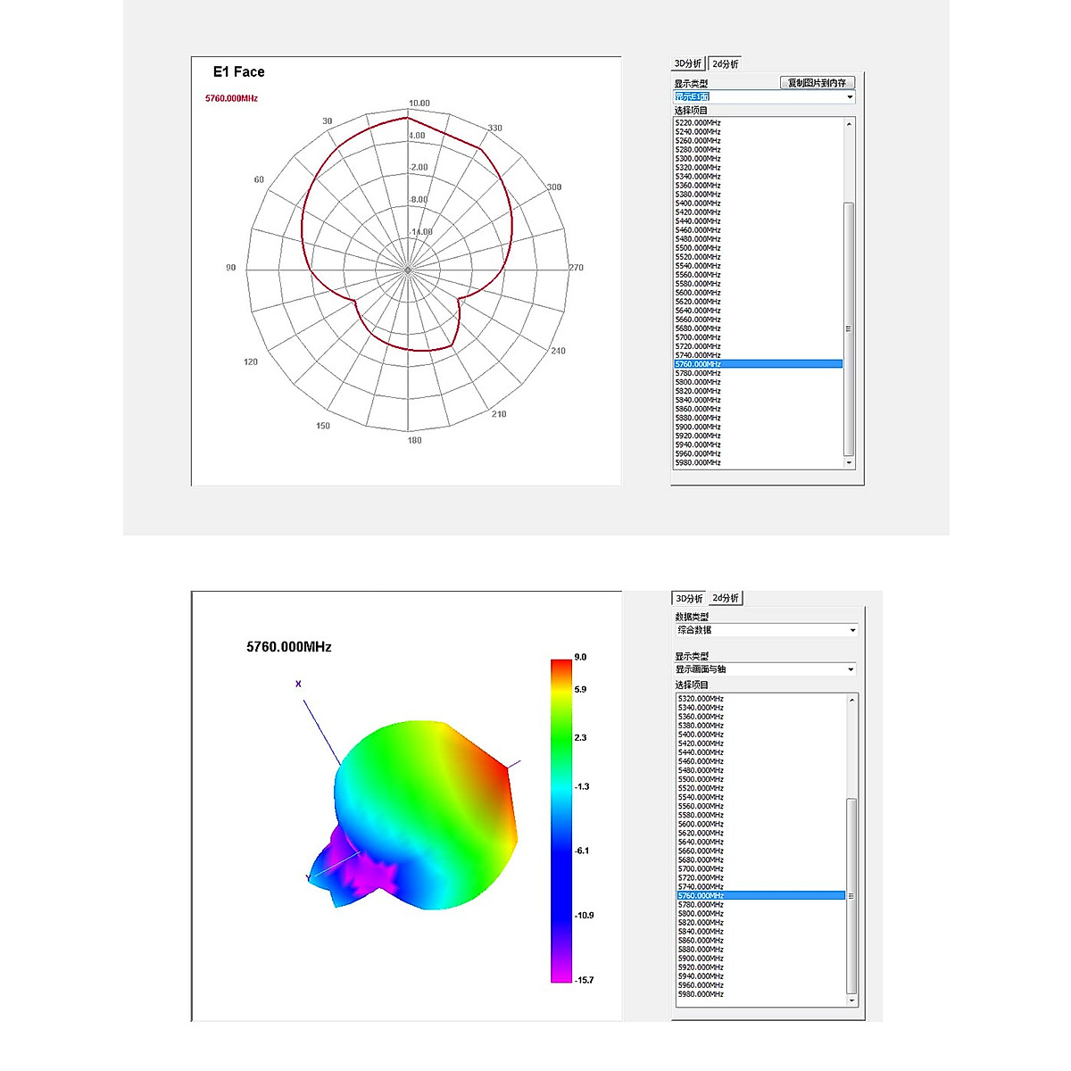
Task: Choose 5240.000MHz from the frequency list
Action: pyautogui.click(x=698, y=132)
